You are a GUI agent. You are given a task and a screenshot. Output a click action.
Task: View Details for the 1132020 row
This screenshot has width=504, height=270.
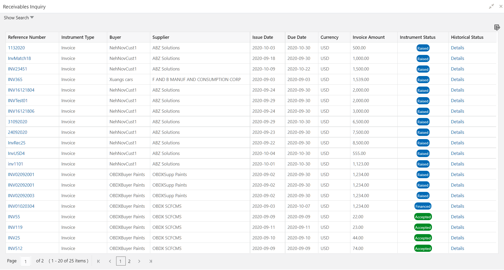pyautogui.click(x=457, y=48)
